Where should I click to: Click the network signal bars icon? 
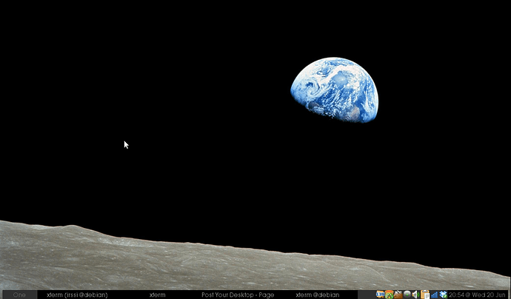tap(434, 295)
